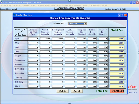
Task: Click June Annual Charges input field
Action: coord(45,47)
